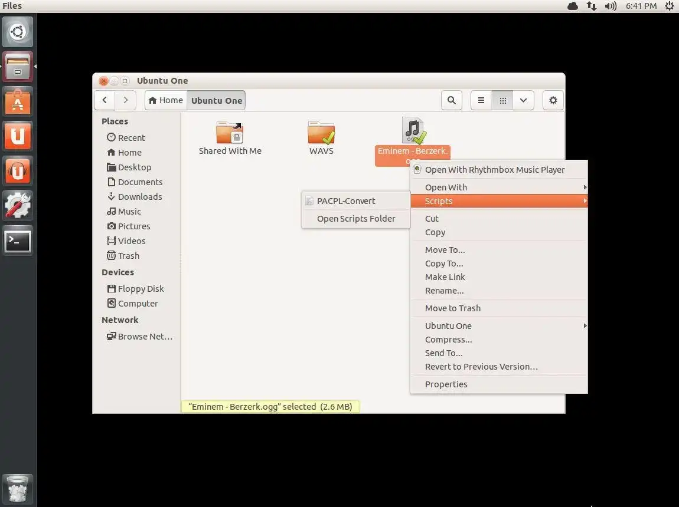Open the network indicator menu
Viewport: 679px width, 507px height.
(592, 6)
